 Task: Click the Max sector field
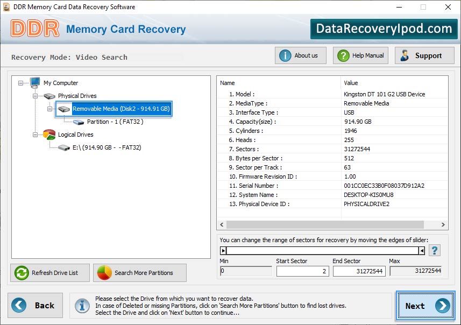(x=415, y=271)
